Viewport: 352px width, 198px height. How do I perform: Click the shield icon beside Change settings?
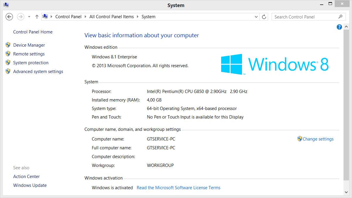(x=299, y=139)
